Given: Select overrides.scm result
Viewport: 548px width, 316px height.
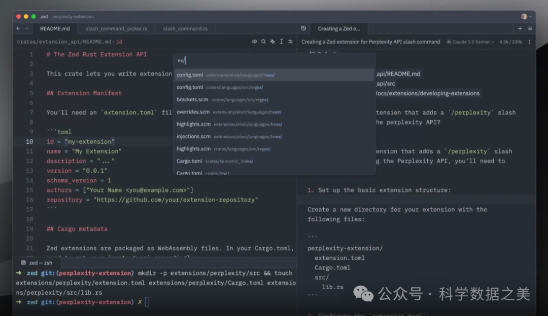Looking at the screenshot, I should pyautogui.click(x=275, y=112).
